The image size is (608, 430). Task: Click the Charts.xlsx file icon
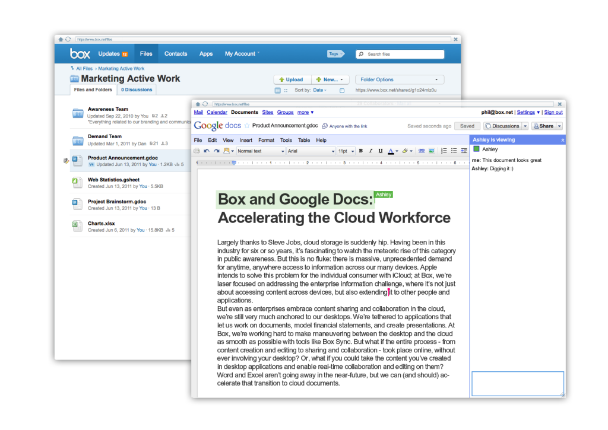pyautogui.click(x=77, y=226)
